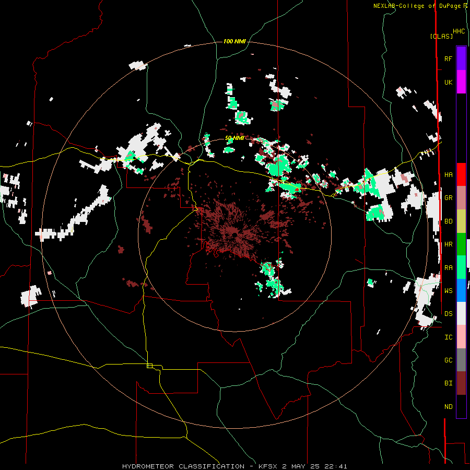Click the small red hail pixel cluster

(297, 190)
